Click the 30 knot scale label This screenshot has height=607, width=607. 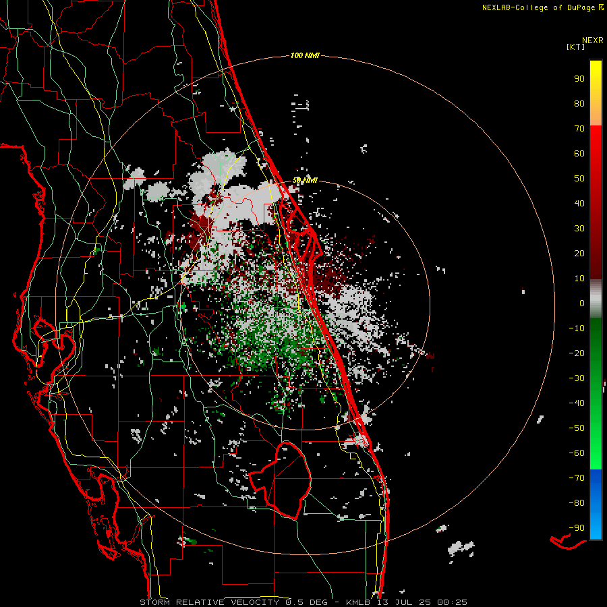(x=579, y=229)
